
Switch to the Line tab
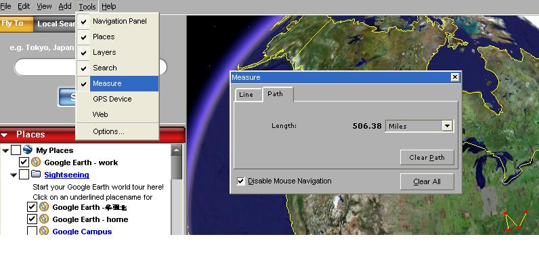[x=246, y=95]
